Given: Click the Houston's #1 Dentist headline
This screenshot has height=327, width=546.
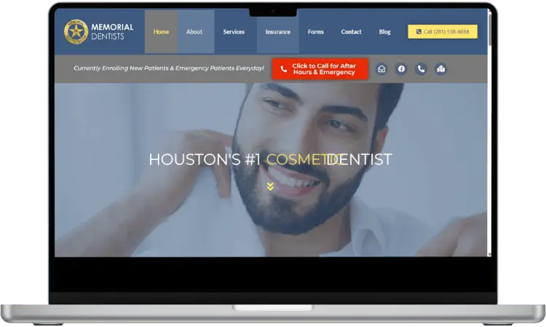Looking at the screenshot, I should point(270,160).
